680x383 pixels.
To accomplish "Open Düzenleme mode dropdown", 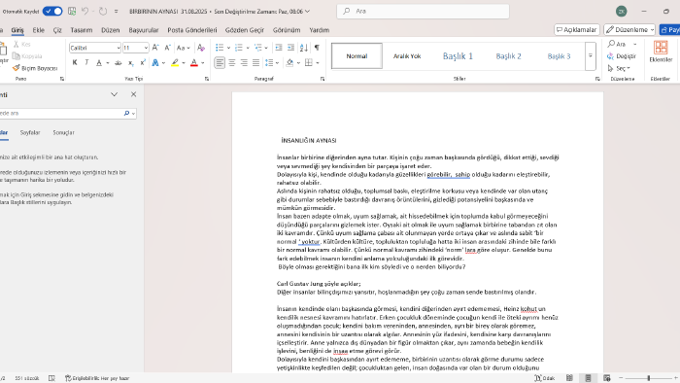I will click(x=629, y=29).
